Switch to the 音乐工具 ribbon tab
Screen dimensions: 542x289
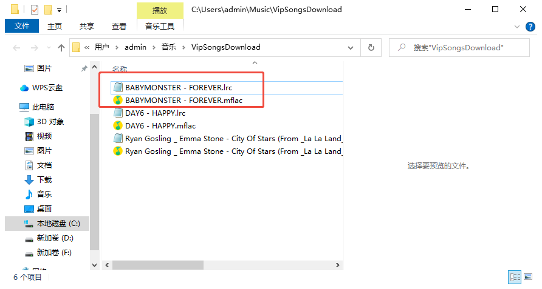click(160, 26)
